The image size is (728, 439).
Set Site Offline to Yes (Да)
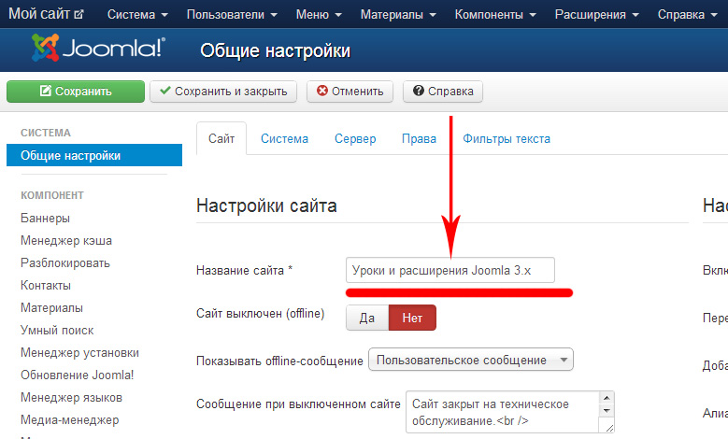pos(367,318)
